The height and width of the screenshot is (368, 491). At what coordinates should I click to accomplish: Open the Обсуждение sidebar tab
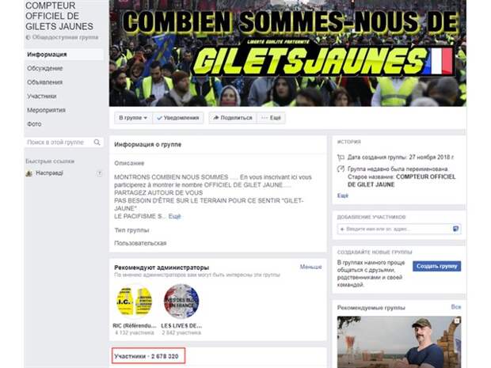45,68
